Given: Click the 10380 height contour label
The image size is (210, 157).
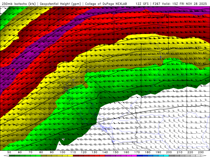Looking at the screenshot, I should pyautogui.click(x=164, y=15).
